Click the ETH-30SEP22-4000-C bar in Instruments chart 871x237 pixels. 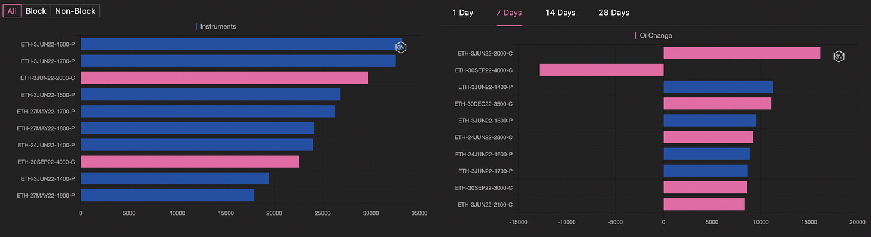pyautogui.click(x=190, y=162)
